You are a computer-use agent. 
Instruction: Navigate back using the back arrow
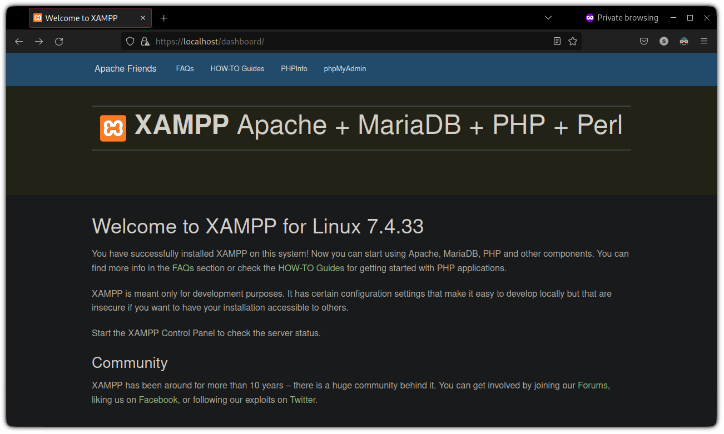pyautogui.click(x=18, y=41)
